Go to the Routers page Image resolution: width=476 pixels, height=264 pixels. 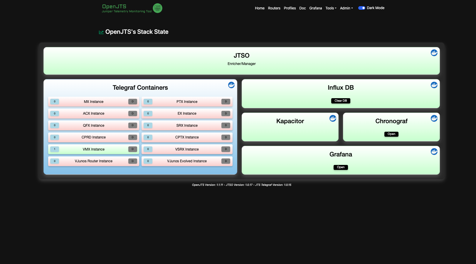click(x=274, y=8)
